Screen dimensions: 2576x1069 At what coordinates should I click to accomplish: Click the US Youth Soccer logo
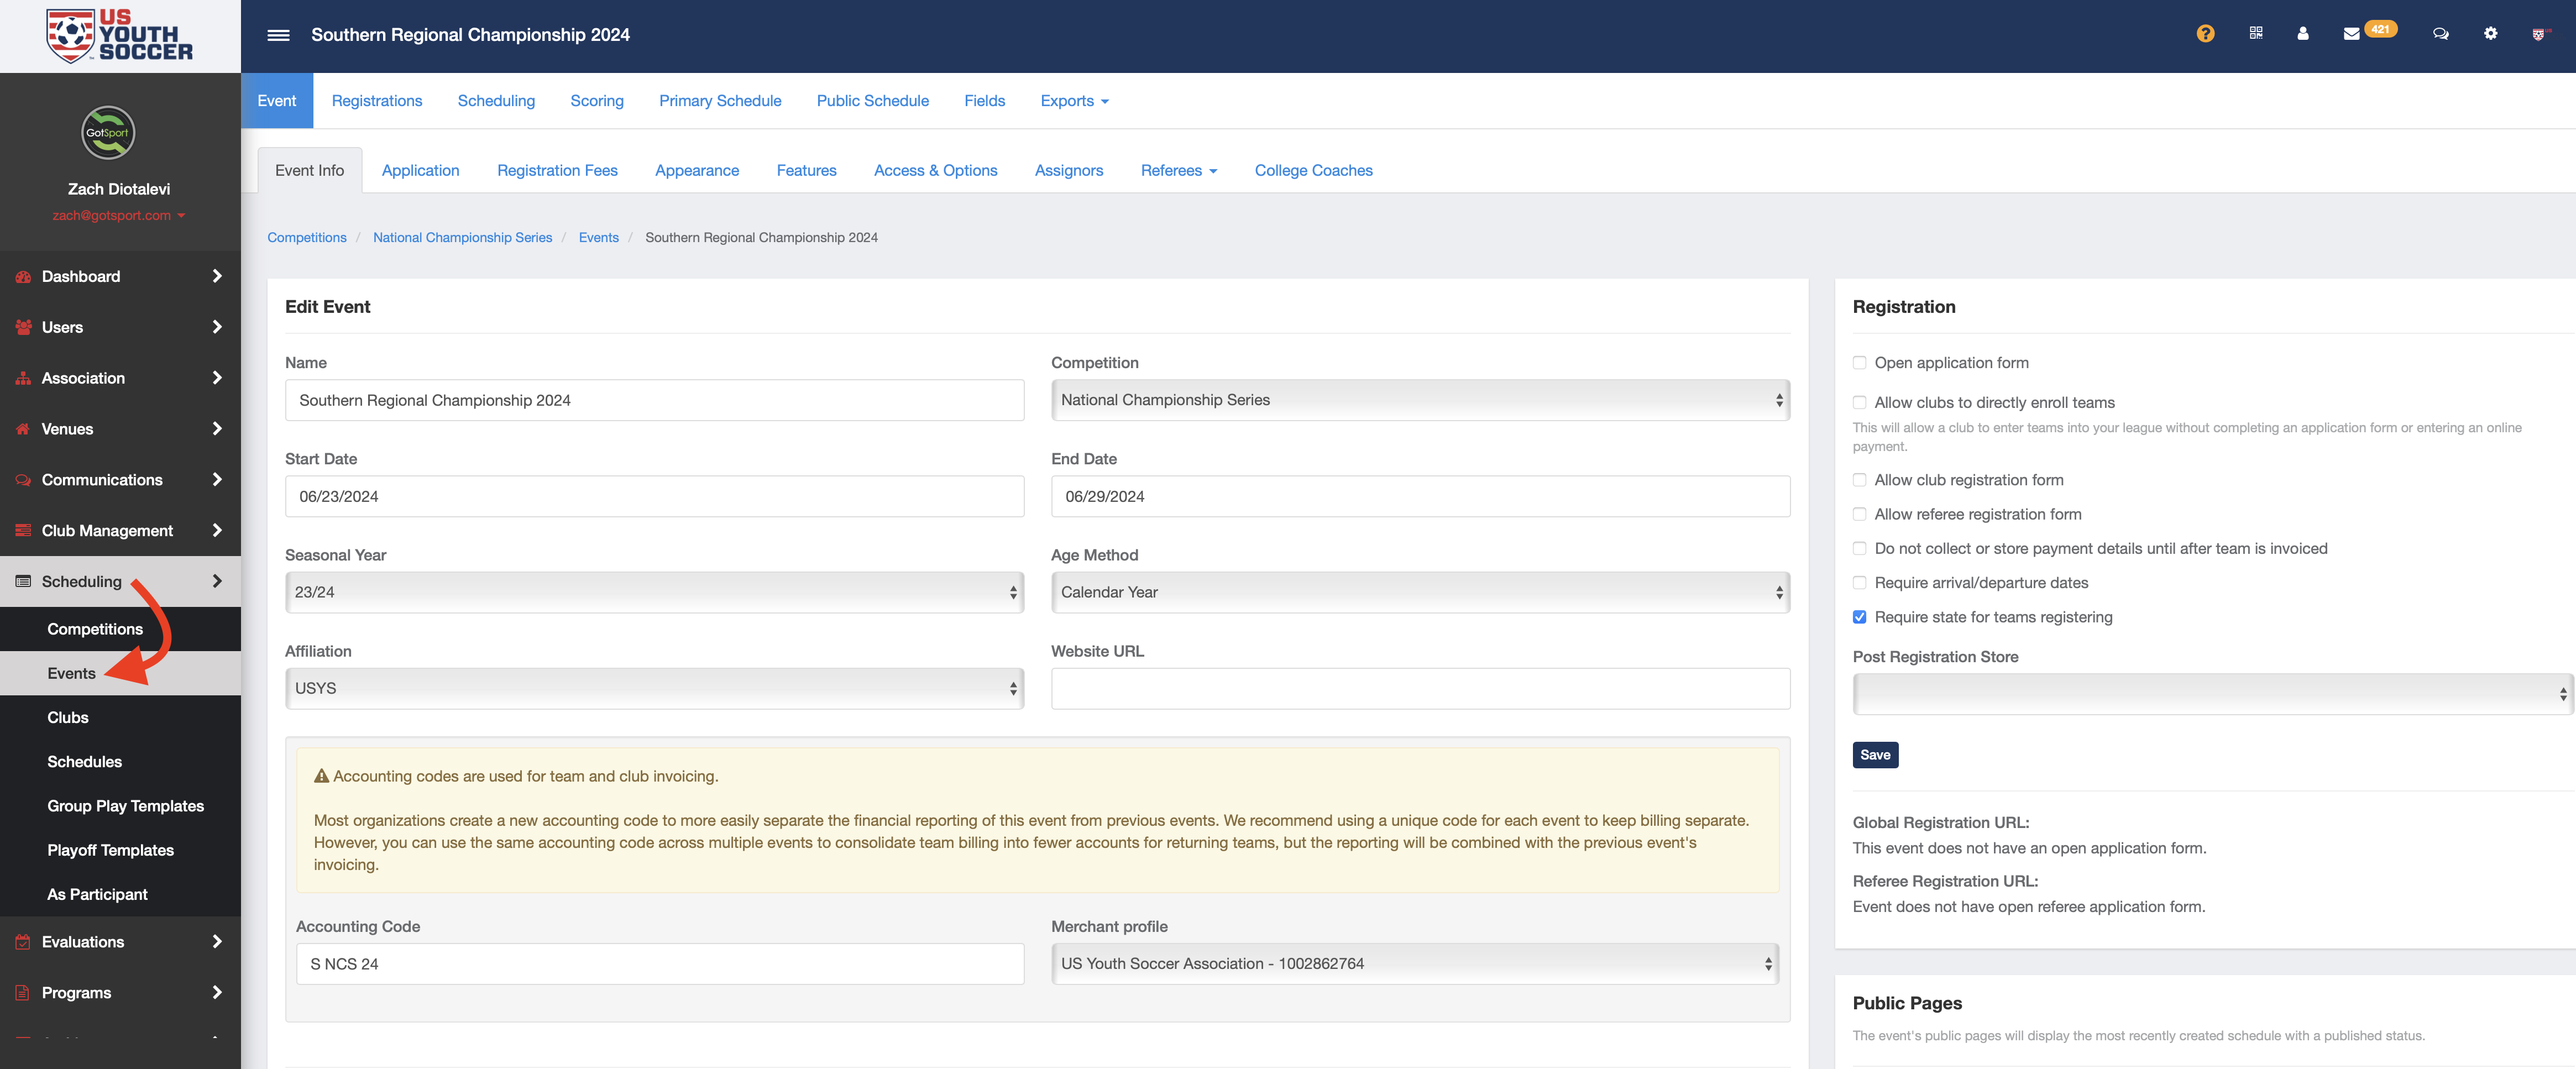(x=120, y=36)
